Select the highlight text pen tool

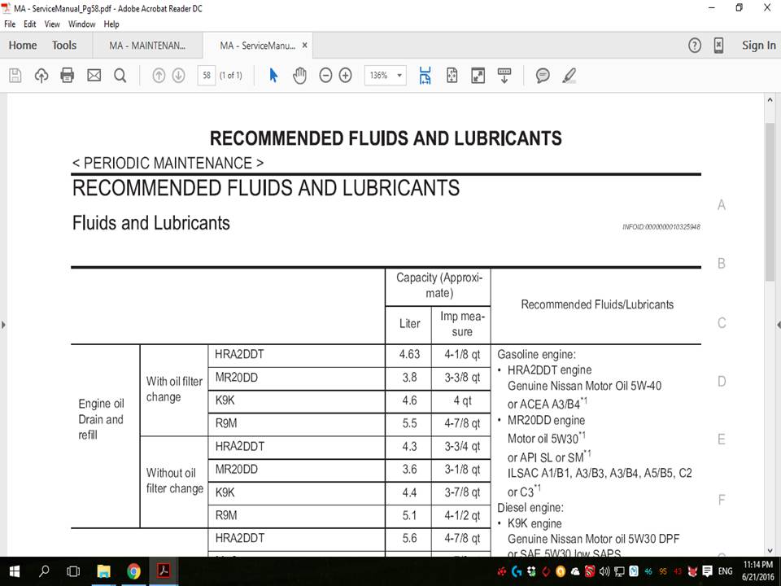pos(569,76)
